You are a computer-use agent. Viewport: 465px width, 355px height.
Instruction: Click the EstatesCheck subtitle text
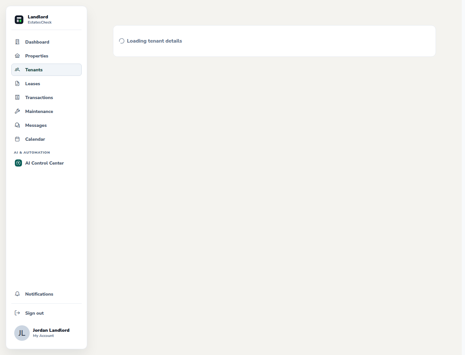(x=40, y=22)
